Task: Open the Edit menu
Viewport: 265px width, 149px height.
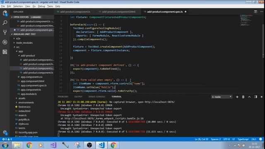Action: click(9, 6)
